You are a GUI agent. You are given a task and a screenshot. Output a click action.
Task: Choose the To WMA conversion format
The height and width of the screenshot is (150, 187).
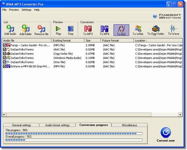138,30
